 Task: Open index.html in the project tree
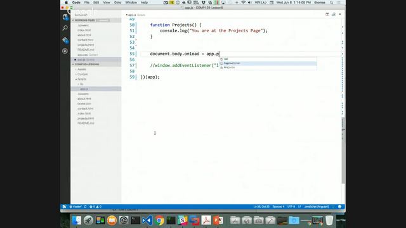(x=84, y=113)
